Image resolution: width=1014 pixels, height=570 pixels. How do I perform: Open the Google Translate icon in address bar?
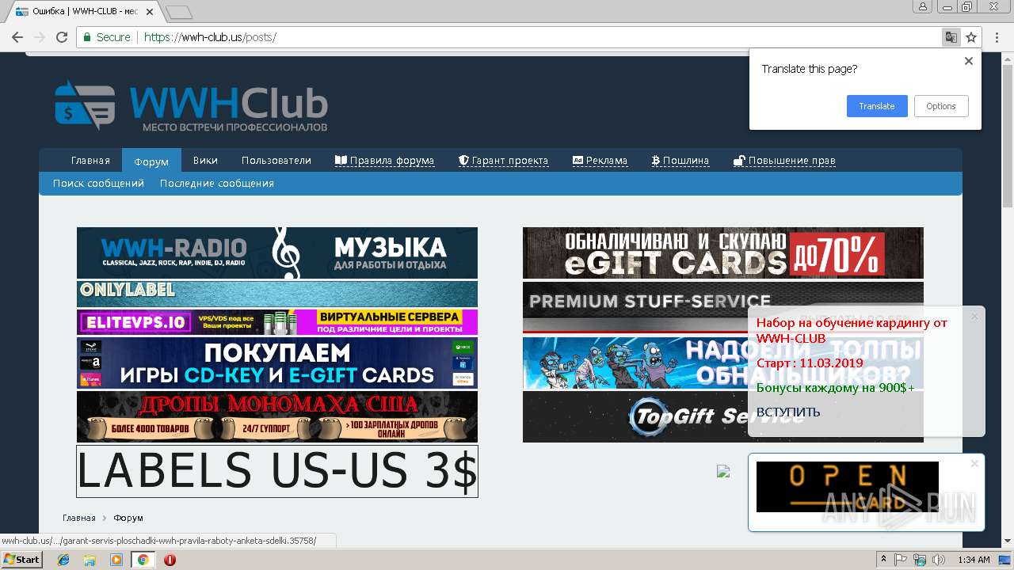click(951, 37)
